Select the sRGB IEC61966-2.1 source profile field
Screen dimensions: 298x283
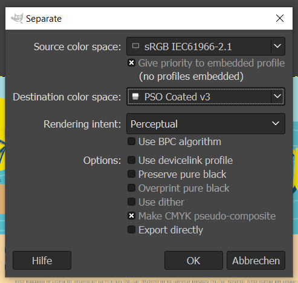206,46
